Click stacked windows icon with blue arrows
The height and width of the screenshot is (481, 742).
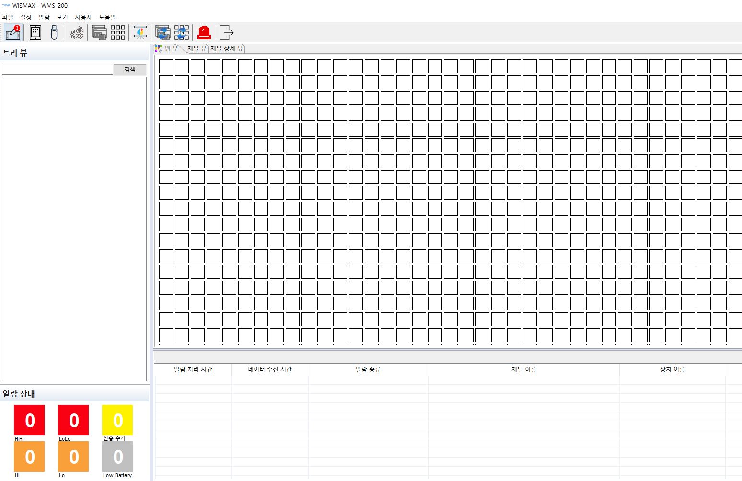(x=163, y=33)
